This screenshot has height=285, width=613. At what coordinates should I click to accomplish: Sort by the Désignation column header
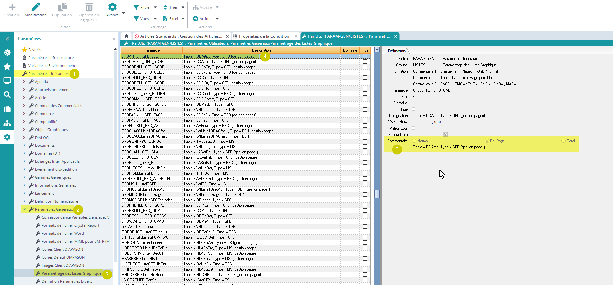coord(261,50)
